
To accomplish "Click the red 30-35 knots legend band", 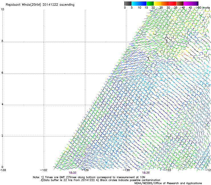I will pyautogui.click(x=172, y=3).
